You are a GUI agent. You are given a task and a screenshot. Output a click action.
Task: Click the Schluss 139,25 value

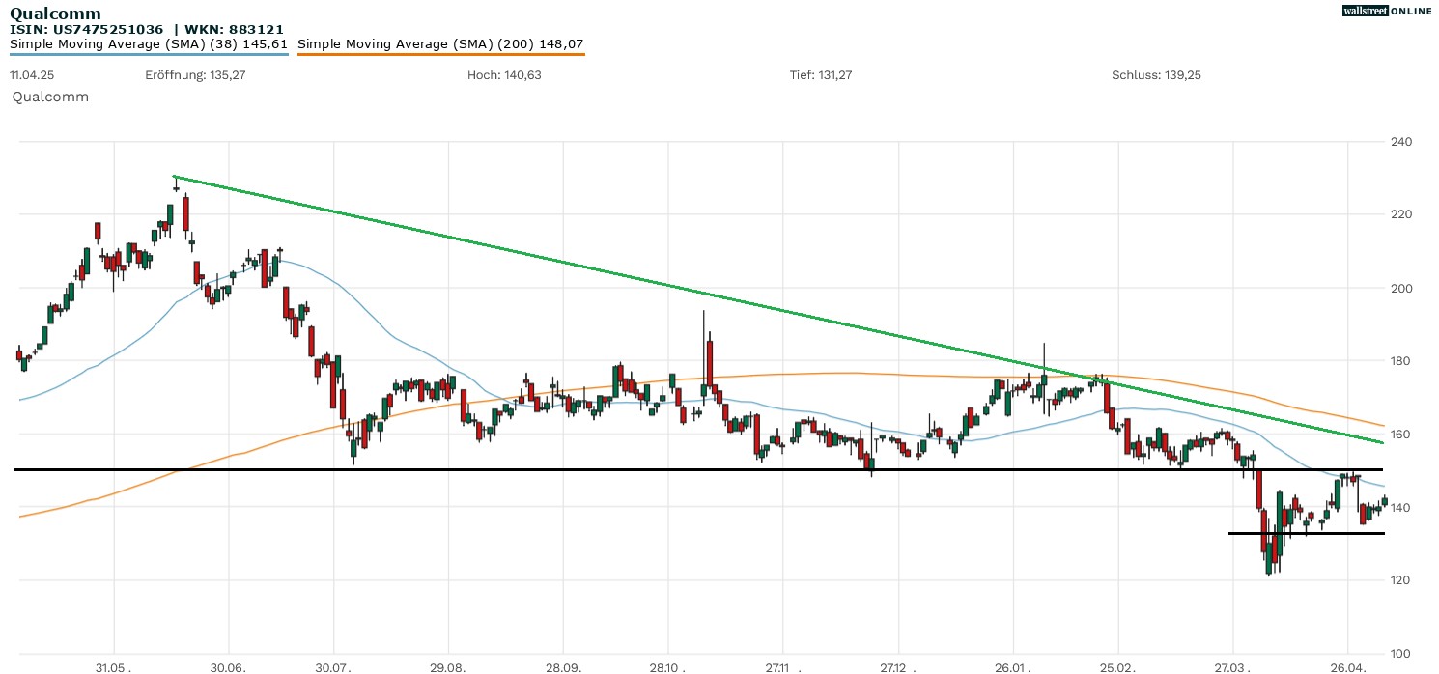point(1156,75)
